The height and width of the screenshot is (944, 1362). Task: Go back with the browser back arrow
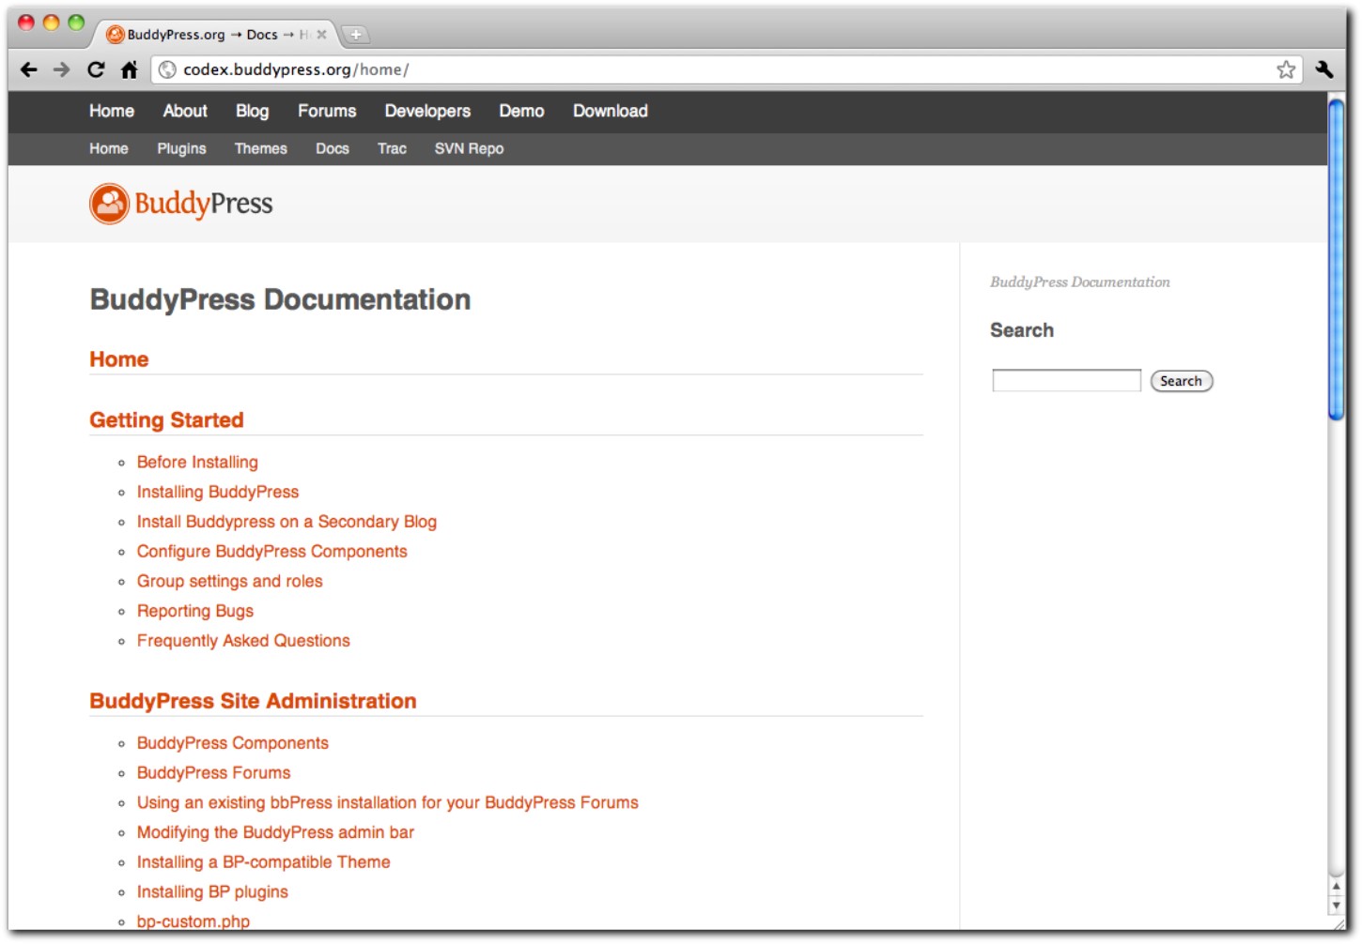coord(29,69)
